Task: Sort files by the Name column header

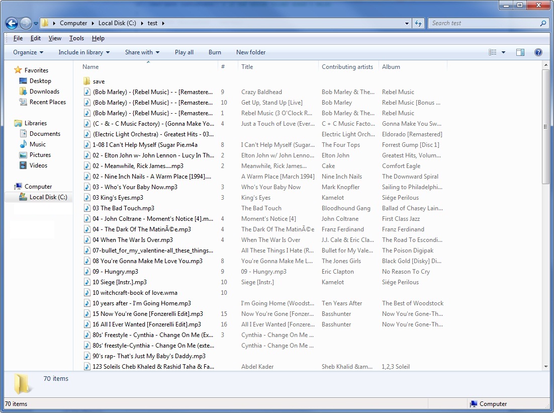Action: pyautogui.click(x=90, y=66)
